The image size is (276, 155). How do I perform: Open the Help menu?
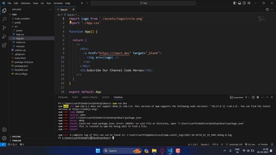tap(68, 3)
